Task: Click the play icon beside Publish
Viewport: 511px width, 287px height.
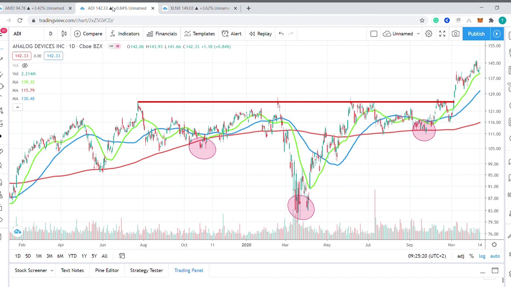Action: point(497,34)
